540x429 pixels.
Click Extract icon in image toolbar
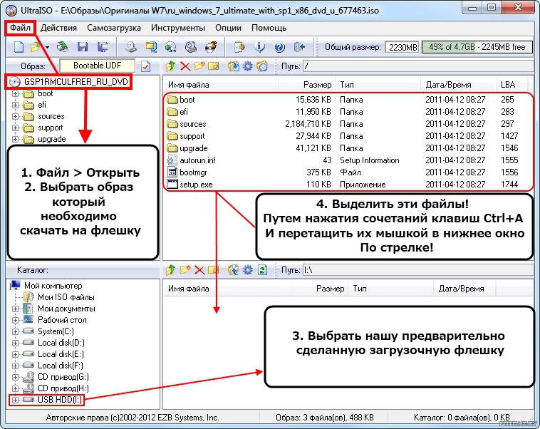(x=234, y=66)
